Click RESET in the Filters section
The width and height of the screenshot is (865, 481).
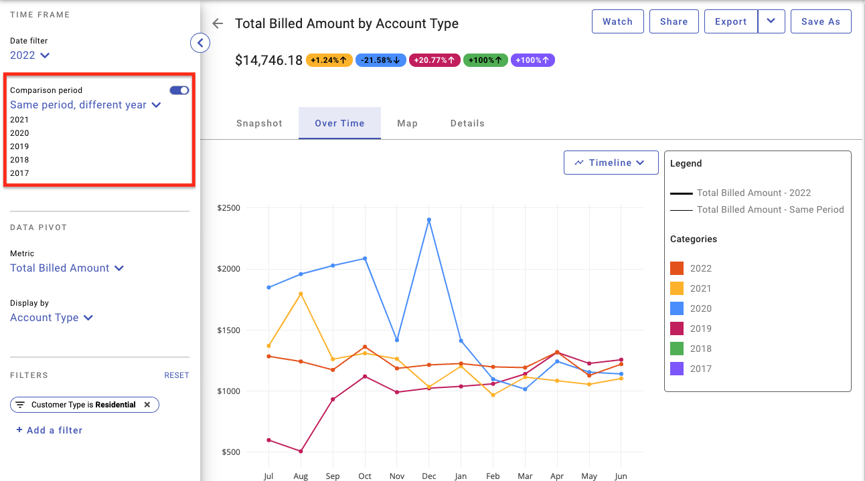click(177, 375)
